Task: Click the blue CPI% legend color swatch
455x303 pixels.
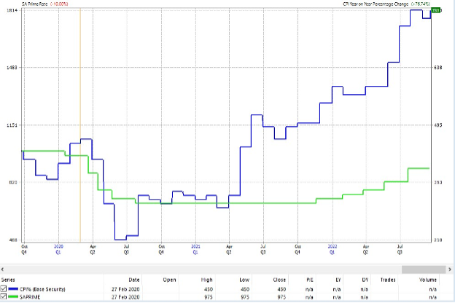Action: tap(15, 288)
